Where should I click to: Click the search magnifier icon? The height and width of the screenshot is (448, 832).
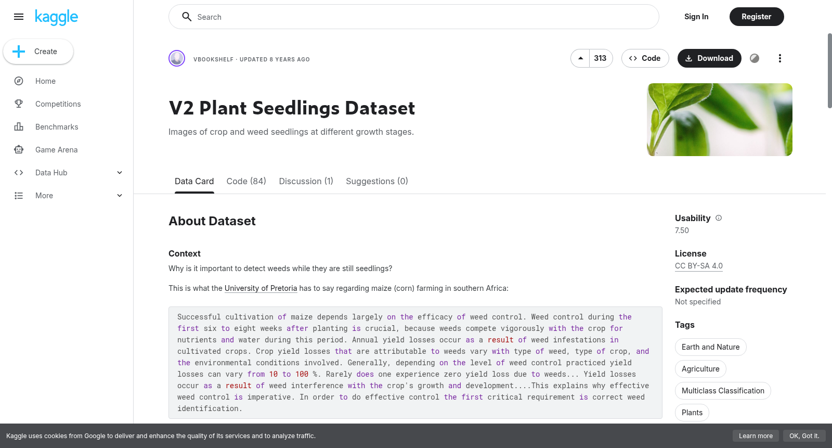tap(187, 17)
